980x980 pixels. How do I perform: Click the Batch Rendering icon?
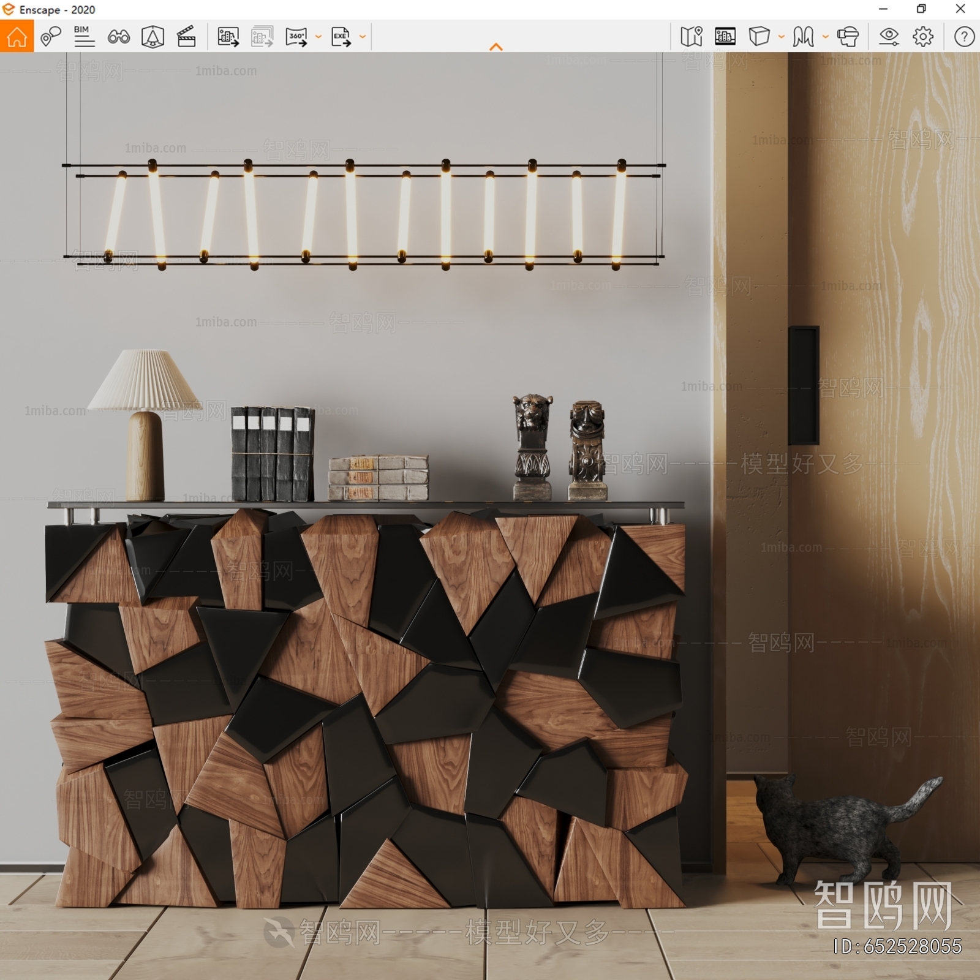tap(262, 37)
